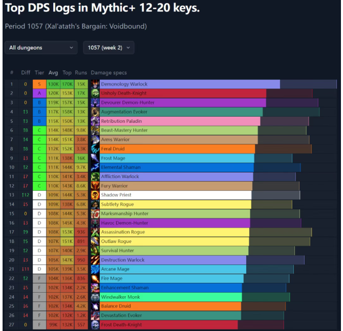
Task: Click the Shadow Priest spec icon
Action: pos(95,195)
